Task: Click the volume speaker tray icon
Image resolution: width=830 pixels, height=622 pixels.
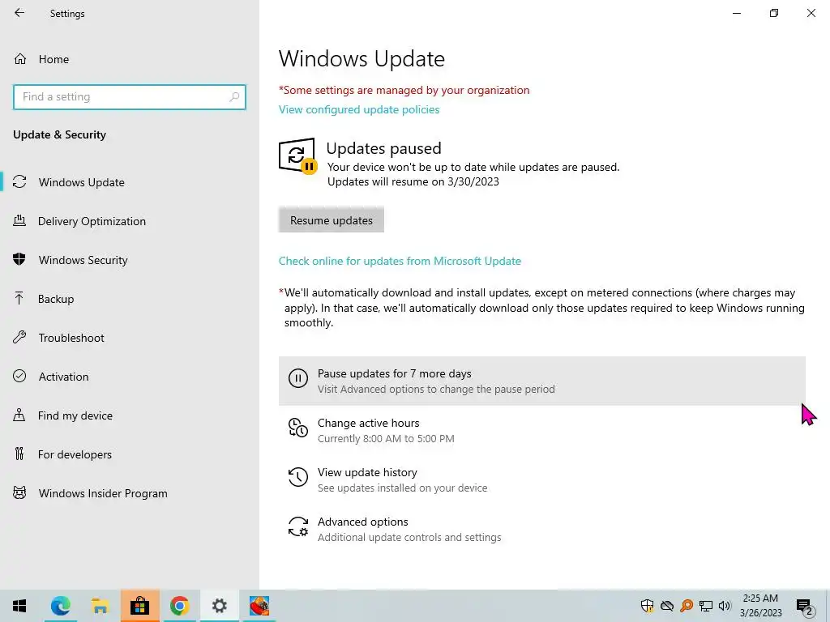Action: [x=725, y=606]
